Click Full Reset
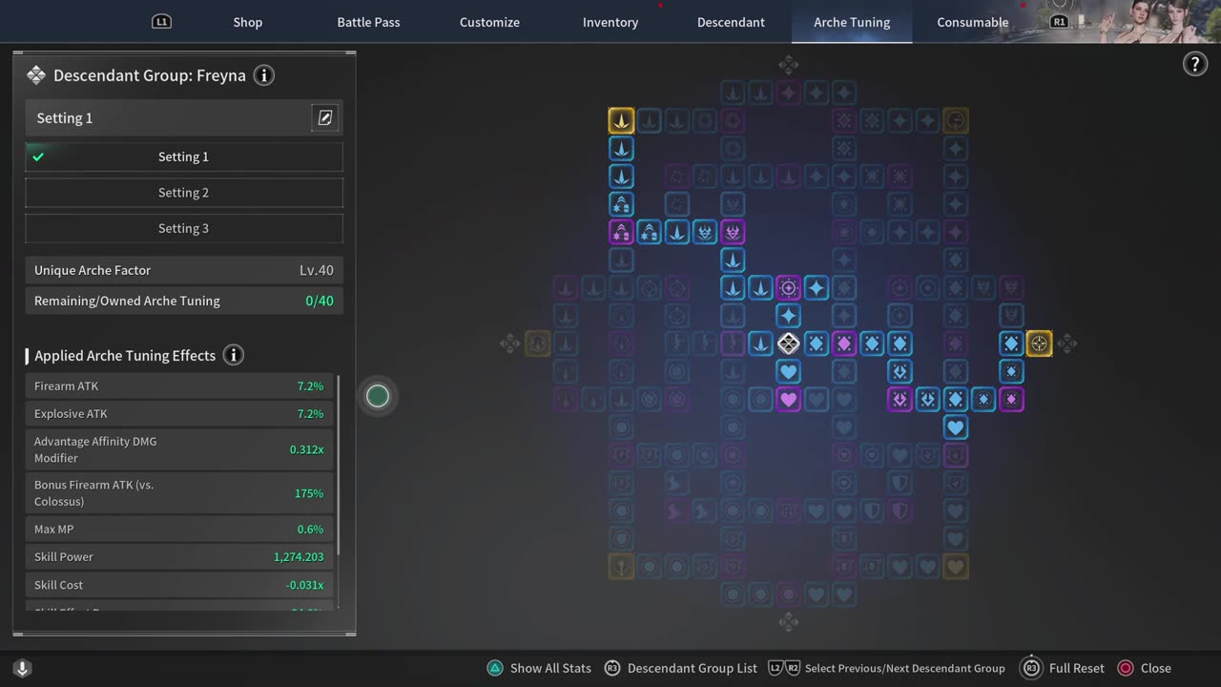This screenshot has width=1221, height=687. (x=1063, y=669)
